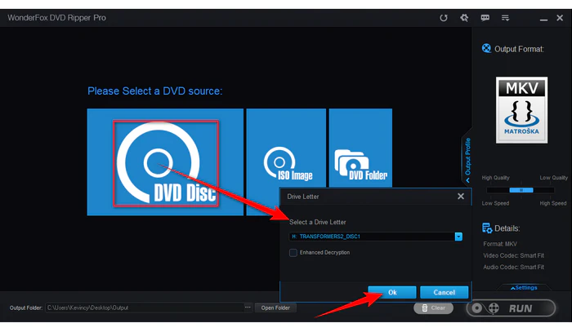The height and width of the screenshot is (332, 572).
Task: Click the Output Format header icon
Action: pyautogui.click(x=486, y=48)
